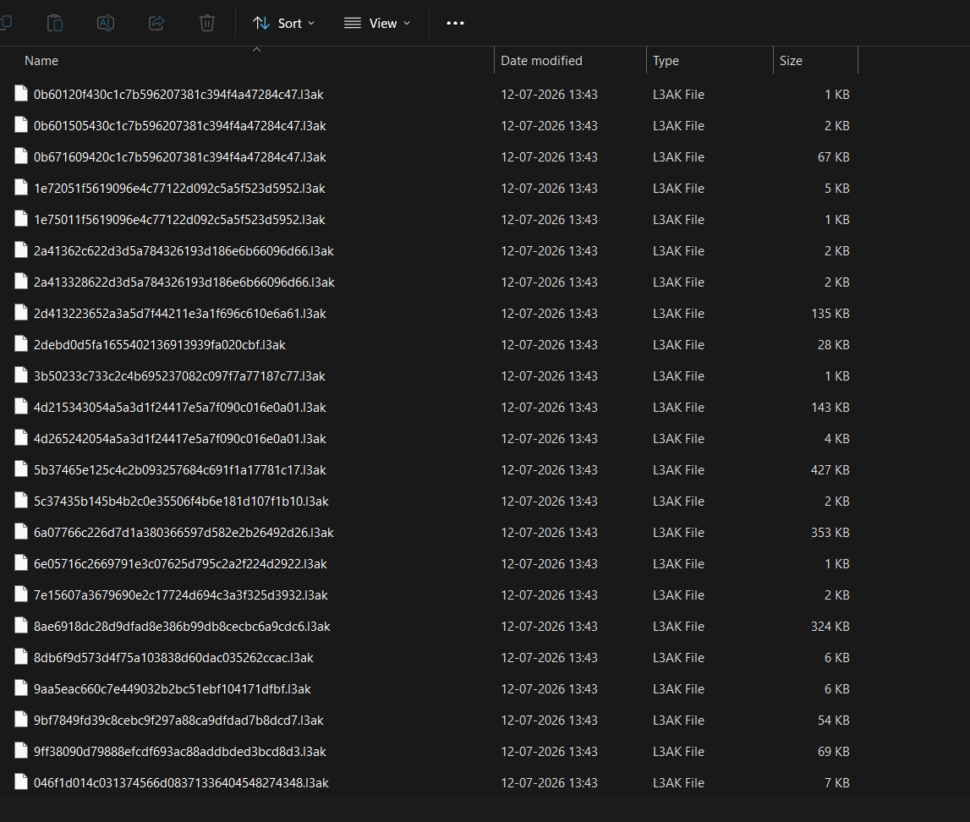Select file 0b60120f430c1c7b596207381c394f4a47284c47.l3ak
Image resolution: width=970 pixels, height=822 pixels.
(178, 95)
